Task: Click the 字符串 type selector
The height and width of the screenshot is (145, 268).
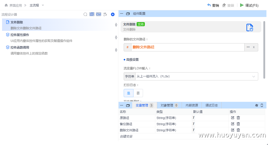Action: (x=130, y=76)
